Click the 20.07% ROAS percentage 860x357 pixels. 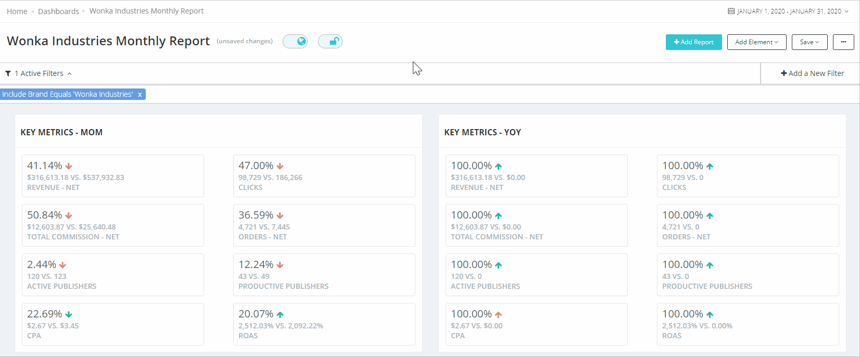pos(256,314)
